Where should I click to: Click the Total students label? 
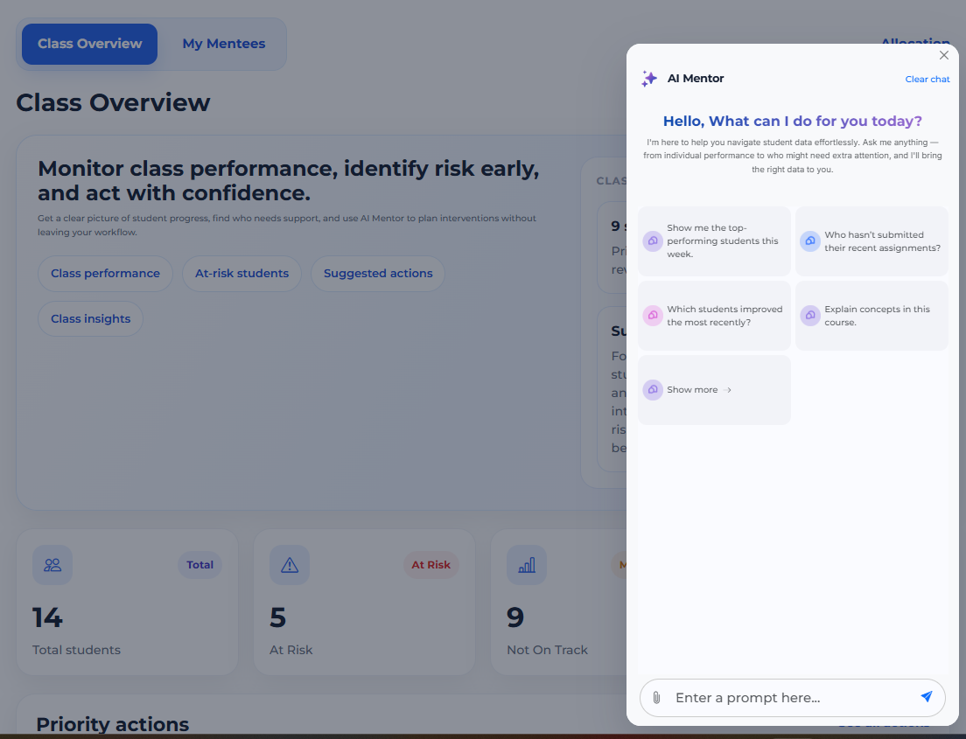(76, 651)
